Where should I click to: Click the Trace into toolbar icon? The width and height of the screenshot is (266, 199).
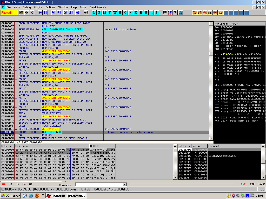coord(66,13)
